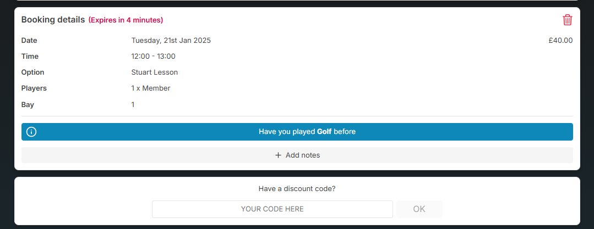This screenshot has width=594, height=229.
Task: Click the plus icon beside Add notes
Action: click(x=278, y=155)
